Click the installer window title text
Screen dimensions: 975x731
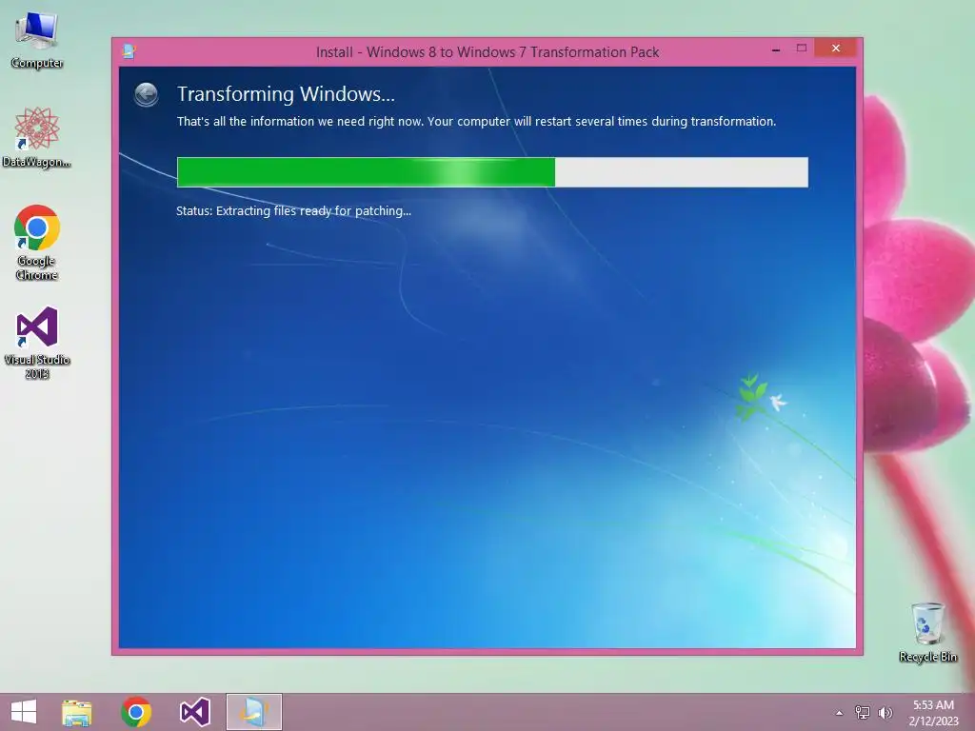[487, 52]
